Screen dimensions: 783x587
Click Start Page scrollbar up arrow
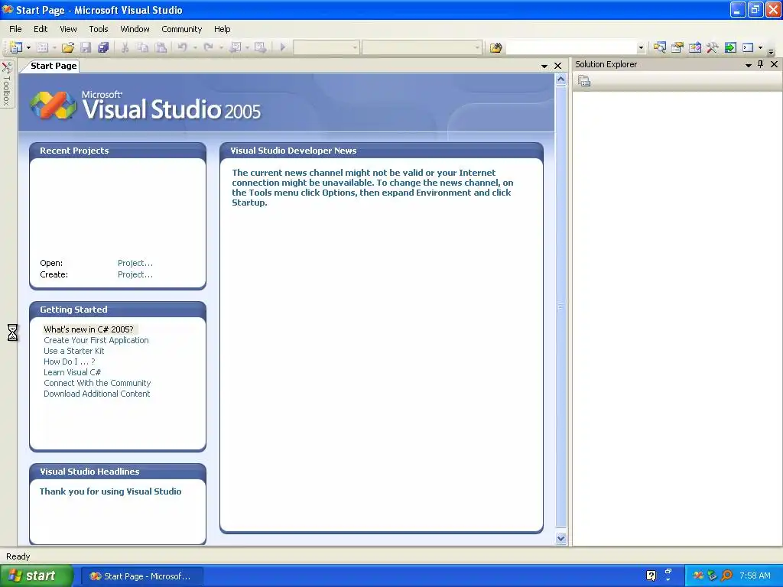pyautogui.click(x=560, y=79)
